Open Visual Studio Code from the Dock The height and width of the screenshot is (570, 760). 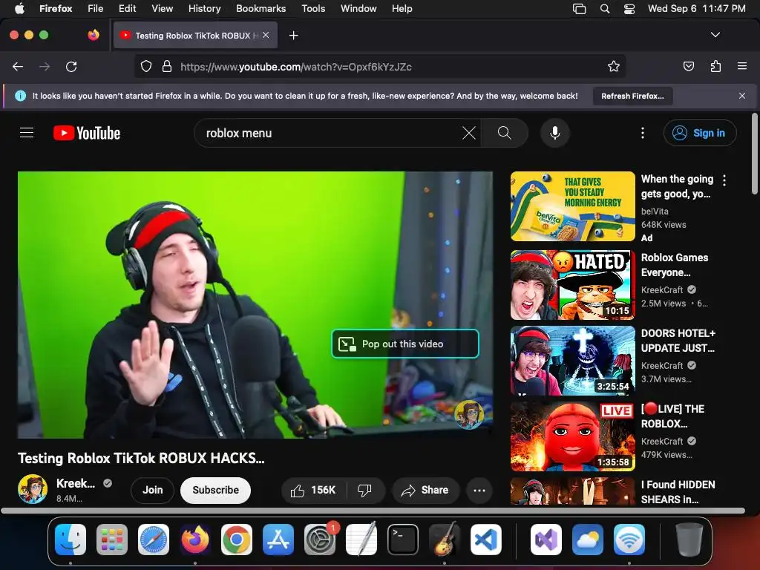(485, 540)
